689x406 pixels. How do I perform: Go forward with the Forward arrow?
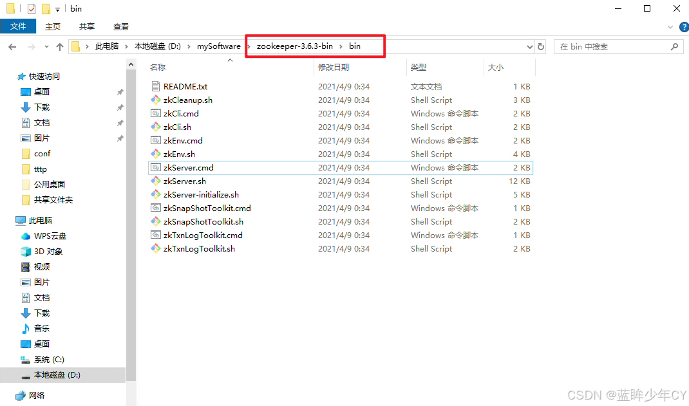31,46
